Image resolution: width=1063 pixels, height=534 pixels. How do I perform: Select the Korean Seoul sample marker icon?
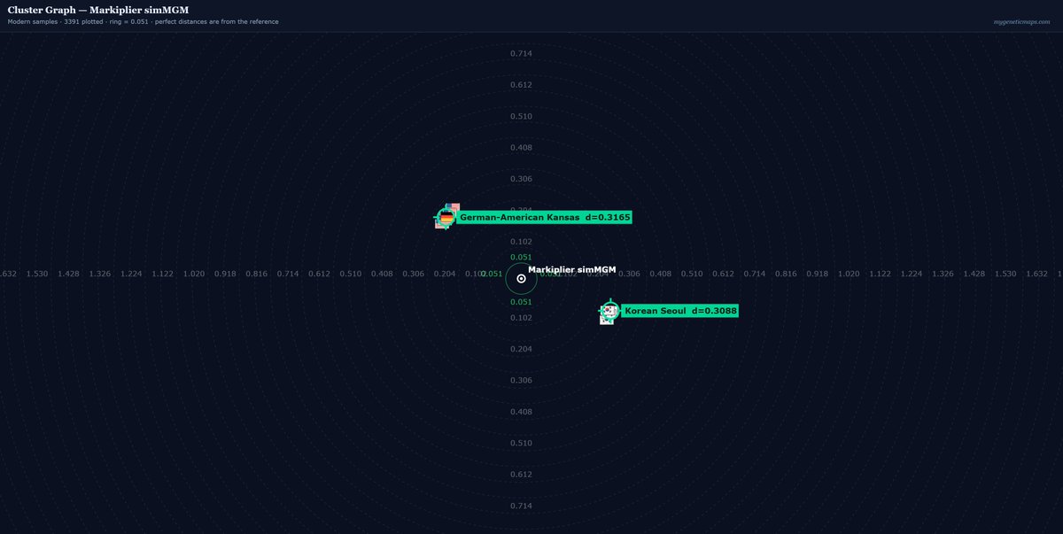pos(609,311)
